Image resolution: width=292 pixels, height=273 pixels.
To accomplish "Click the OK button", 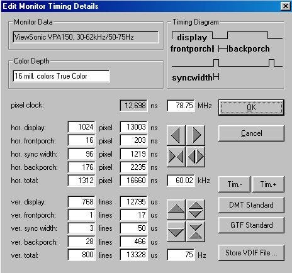I will pyautogui.click(x=251, y=108).
